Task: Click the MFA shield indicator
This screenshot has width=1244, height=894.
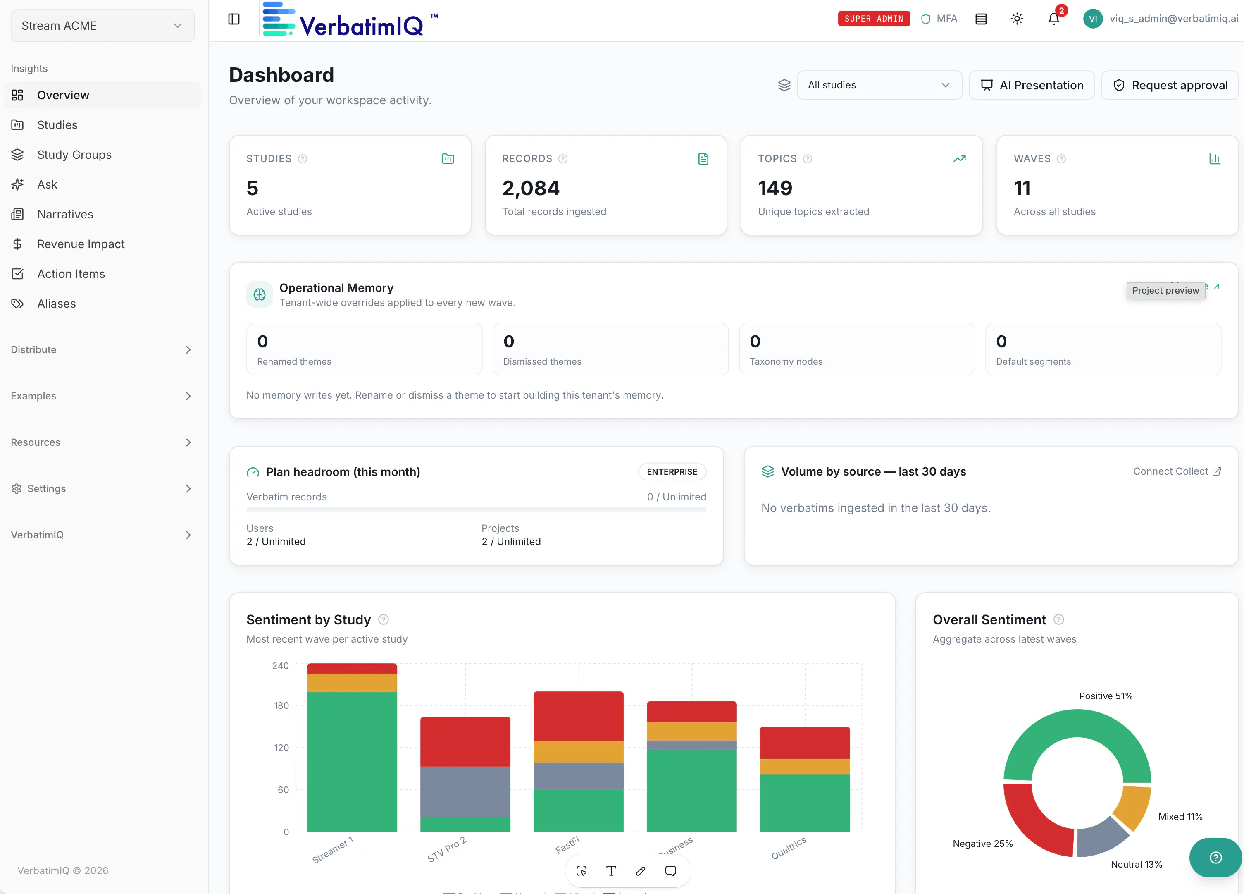Action: (x=939, y=19)
